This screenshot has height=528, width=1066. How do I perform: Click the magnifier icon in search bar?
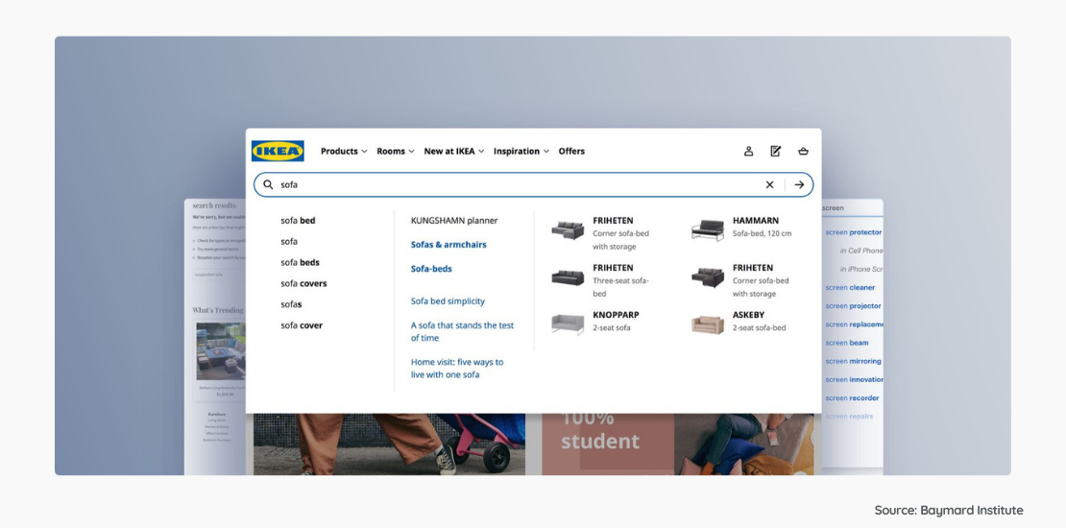269,184
